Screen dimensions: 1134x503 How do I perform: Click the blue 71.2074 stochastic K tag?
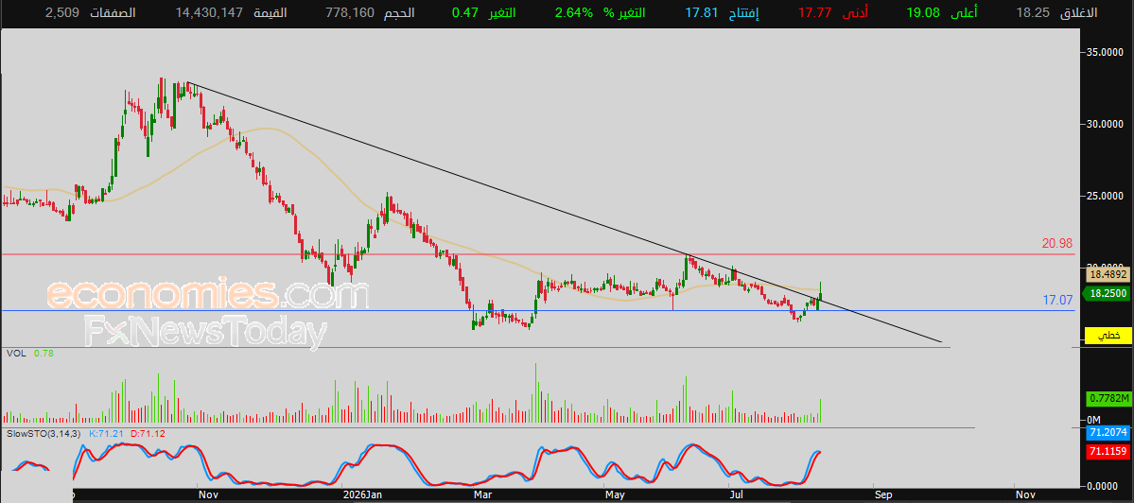(1108, 433)
